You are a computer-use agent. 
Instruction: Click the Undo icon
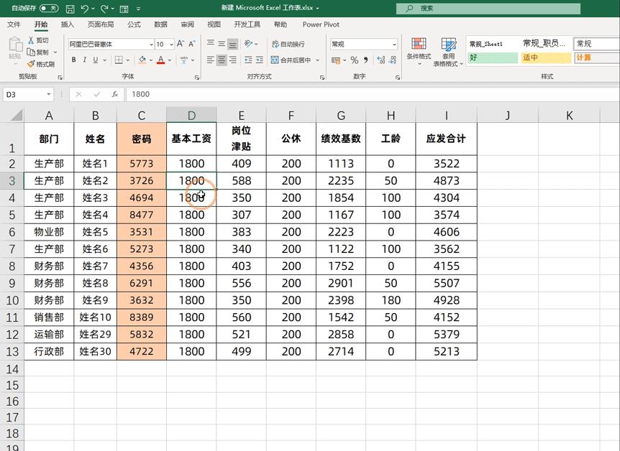point(83,8)
